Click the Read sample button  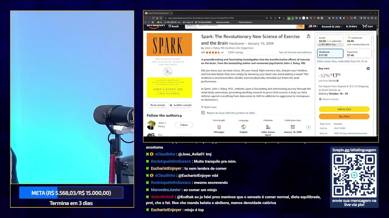(158, 105)
